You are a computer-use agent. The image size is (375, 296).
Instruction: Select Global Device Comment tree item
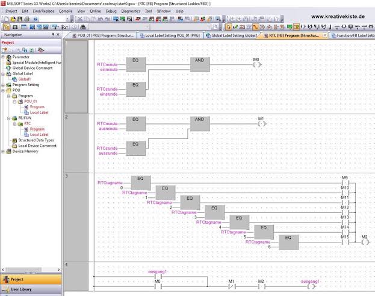(x=33, y=68)
